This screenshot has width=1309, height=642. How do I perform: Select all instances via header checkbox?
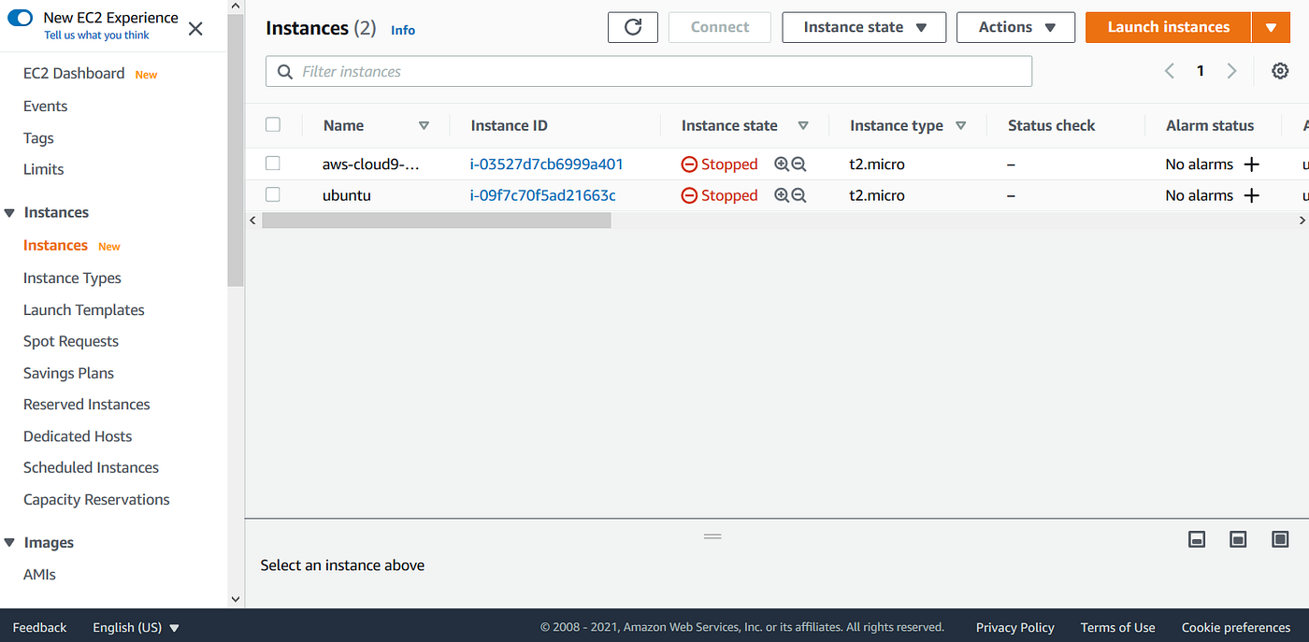click(x=273, y=123)
